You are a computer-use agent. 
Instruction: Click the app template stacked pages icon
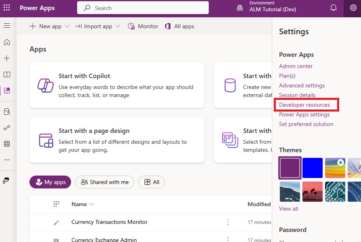230,140
